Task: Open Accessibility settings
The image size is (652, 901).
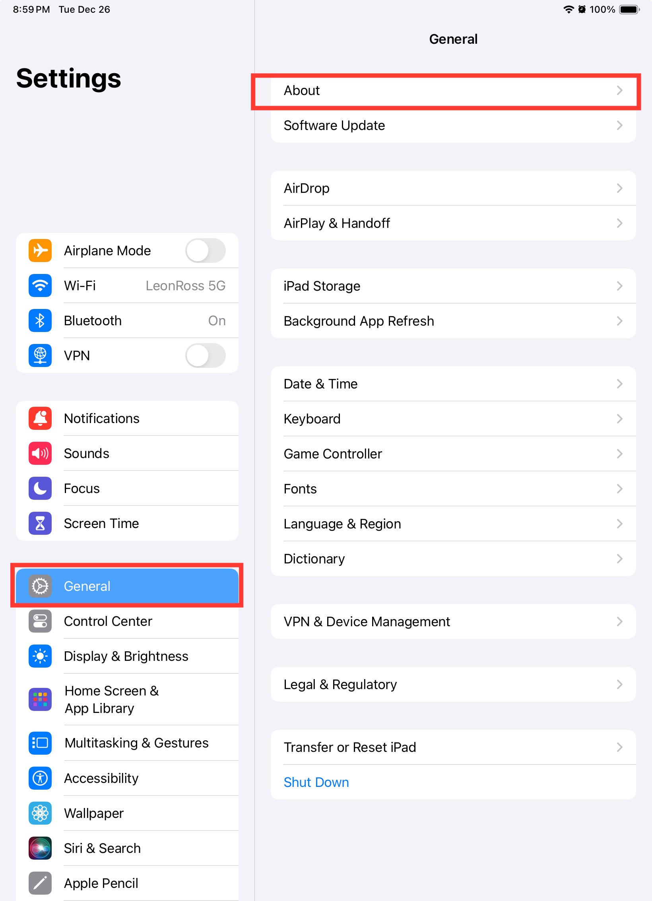Action: pyautogui.click(x=127, y=778)
